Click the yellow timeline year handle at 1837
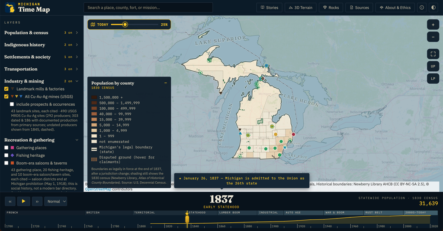 [x=187, y=219]
